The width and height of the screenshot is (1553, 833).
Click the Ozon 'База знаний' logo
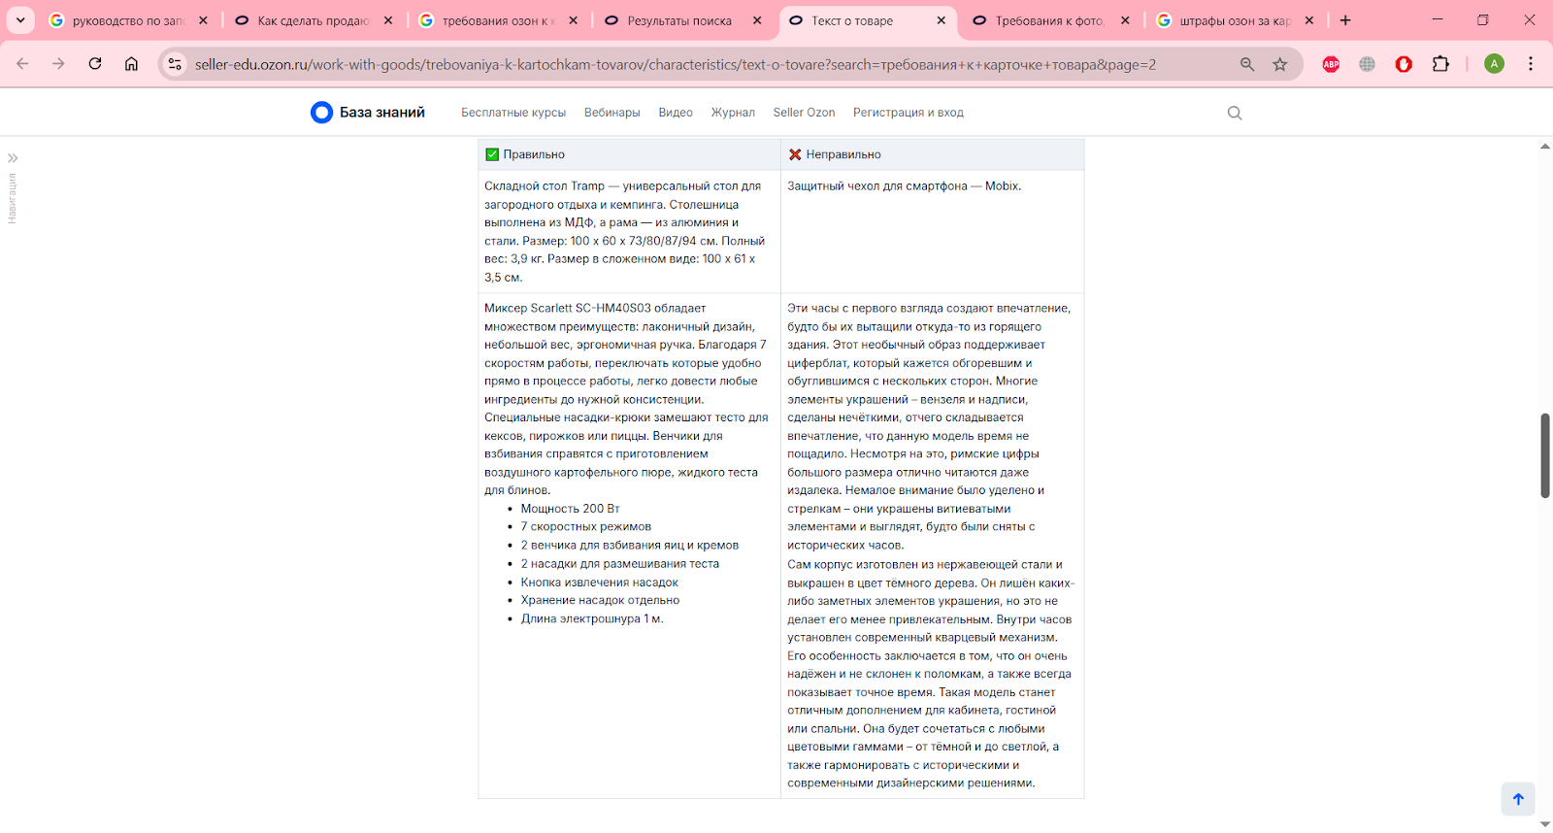[x=368, y=113]
